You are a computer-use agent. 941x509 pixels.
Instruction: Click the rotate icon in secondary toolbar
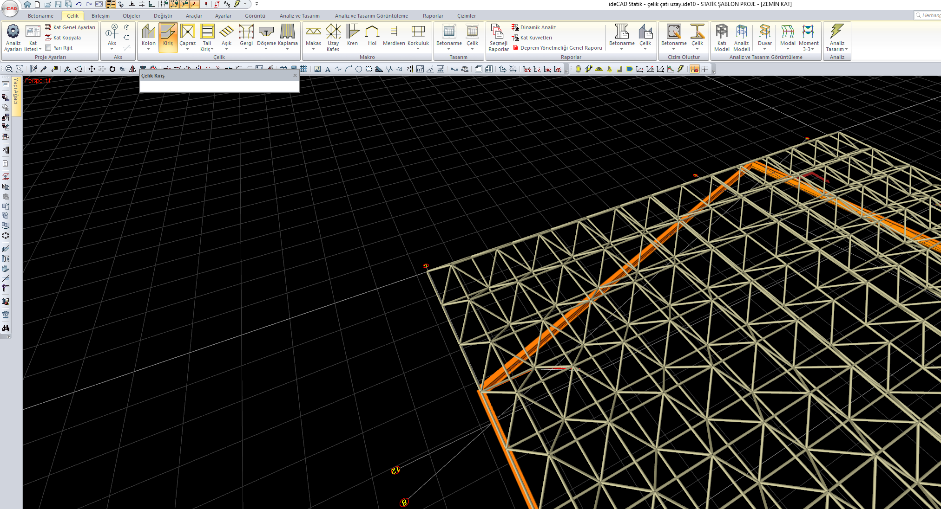[112, 69]
